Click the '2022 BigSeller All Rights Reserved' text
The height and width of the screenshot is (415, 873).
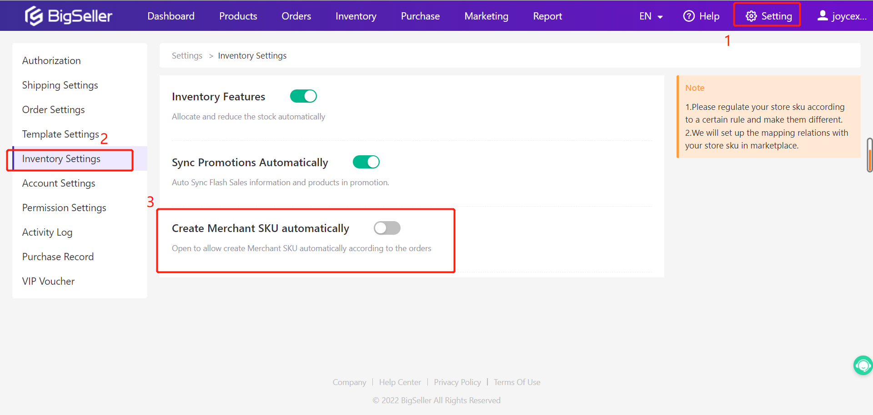pos(436,400)
